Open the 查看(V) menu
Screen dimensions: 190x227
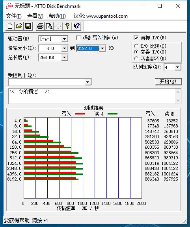click(35, 16)
